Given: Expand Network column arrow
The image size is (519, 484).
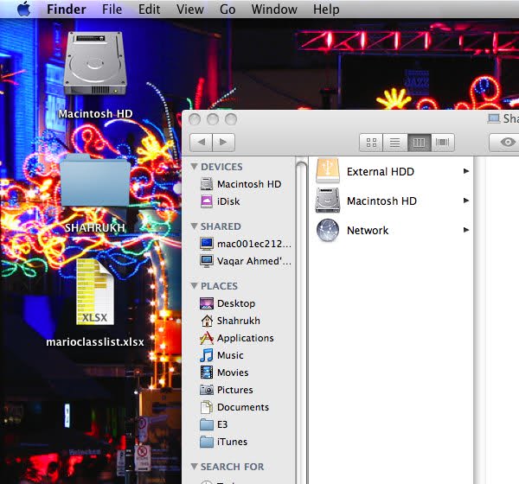Looking at the screenshot, I should (x=466, y=230).
